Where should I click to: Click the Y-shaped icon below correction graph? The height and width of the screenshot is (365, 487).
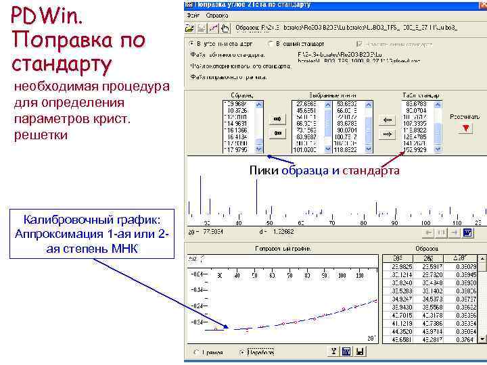pos(333,351)
